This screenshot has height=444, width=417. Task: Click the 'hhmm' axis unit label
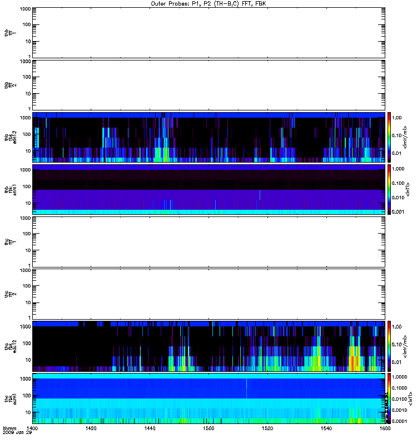[x=9, y=428]
